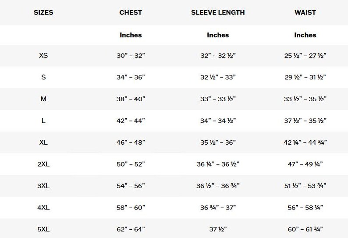The image size is (348, 238).
Task: Click the Inches label under CHEST
Action: click(131, 35)
